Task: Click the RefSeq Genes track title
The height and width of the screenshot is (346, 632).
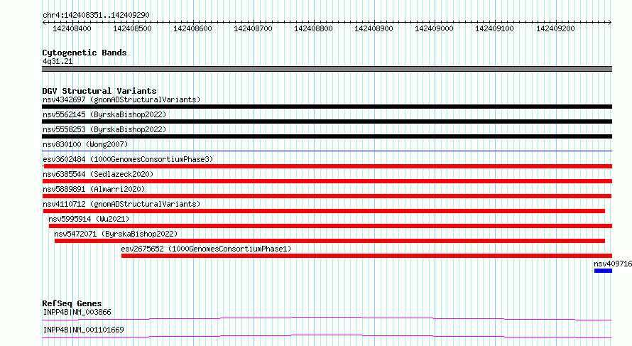Action: point(72,303)
